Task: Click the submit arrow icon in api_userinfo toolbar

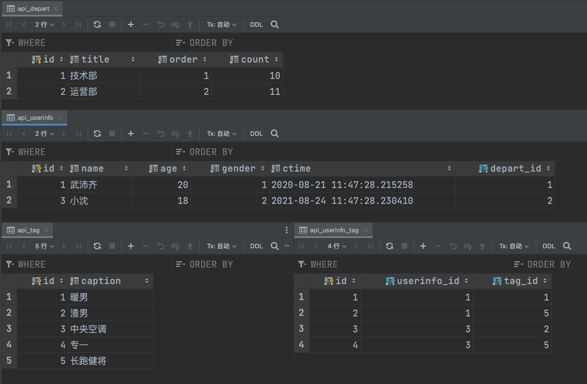Action: tap(190, 133)
